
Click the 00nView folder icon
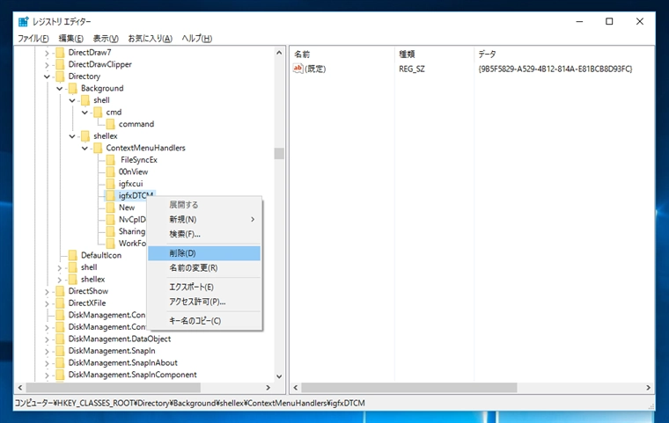(111, 171)
